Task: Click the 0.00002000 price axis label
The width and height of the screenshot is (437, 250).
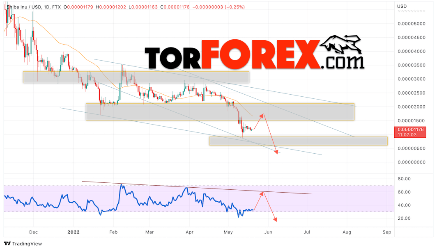Action: click(412, 107)
